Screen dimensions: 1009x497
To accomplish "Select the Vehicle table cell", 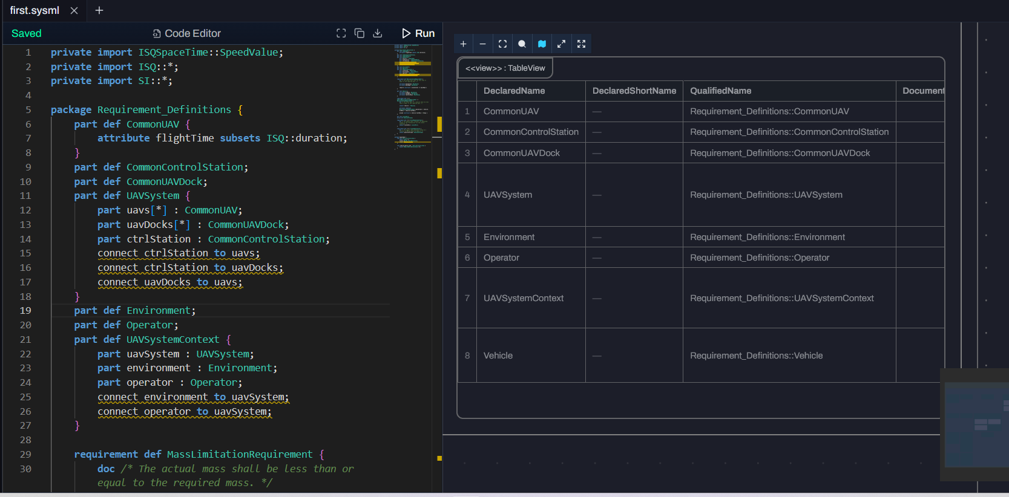I will tap(531, 356).
